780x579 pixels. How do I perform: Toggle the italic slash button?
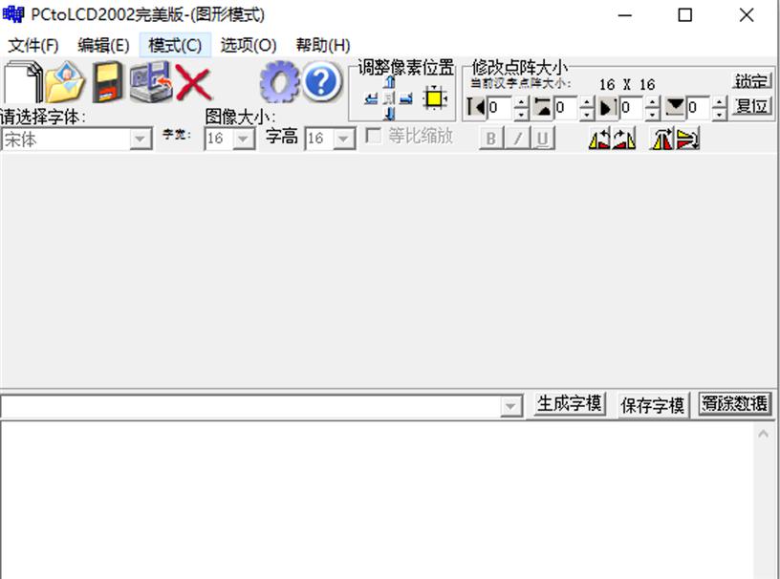tap(517, 139)
